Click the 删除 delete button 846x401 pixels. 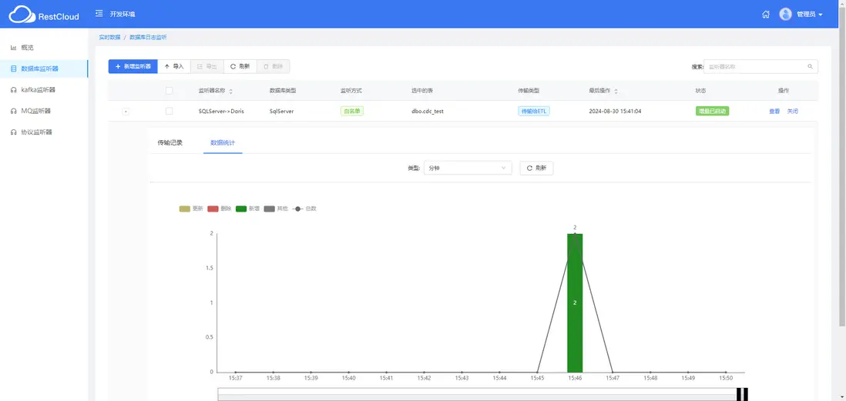[x=273, y=66]
